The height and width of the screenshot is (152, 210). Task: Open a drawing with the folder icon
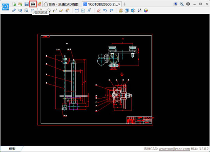click(x=21, y=4)
